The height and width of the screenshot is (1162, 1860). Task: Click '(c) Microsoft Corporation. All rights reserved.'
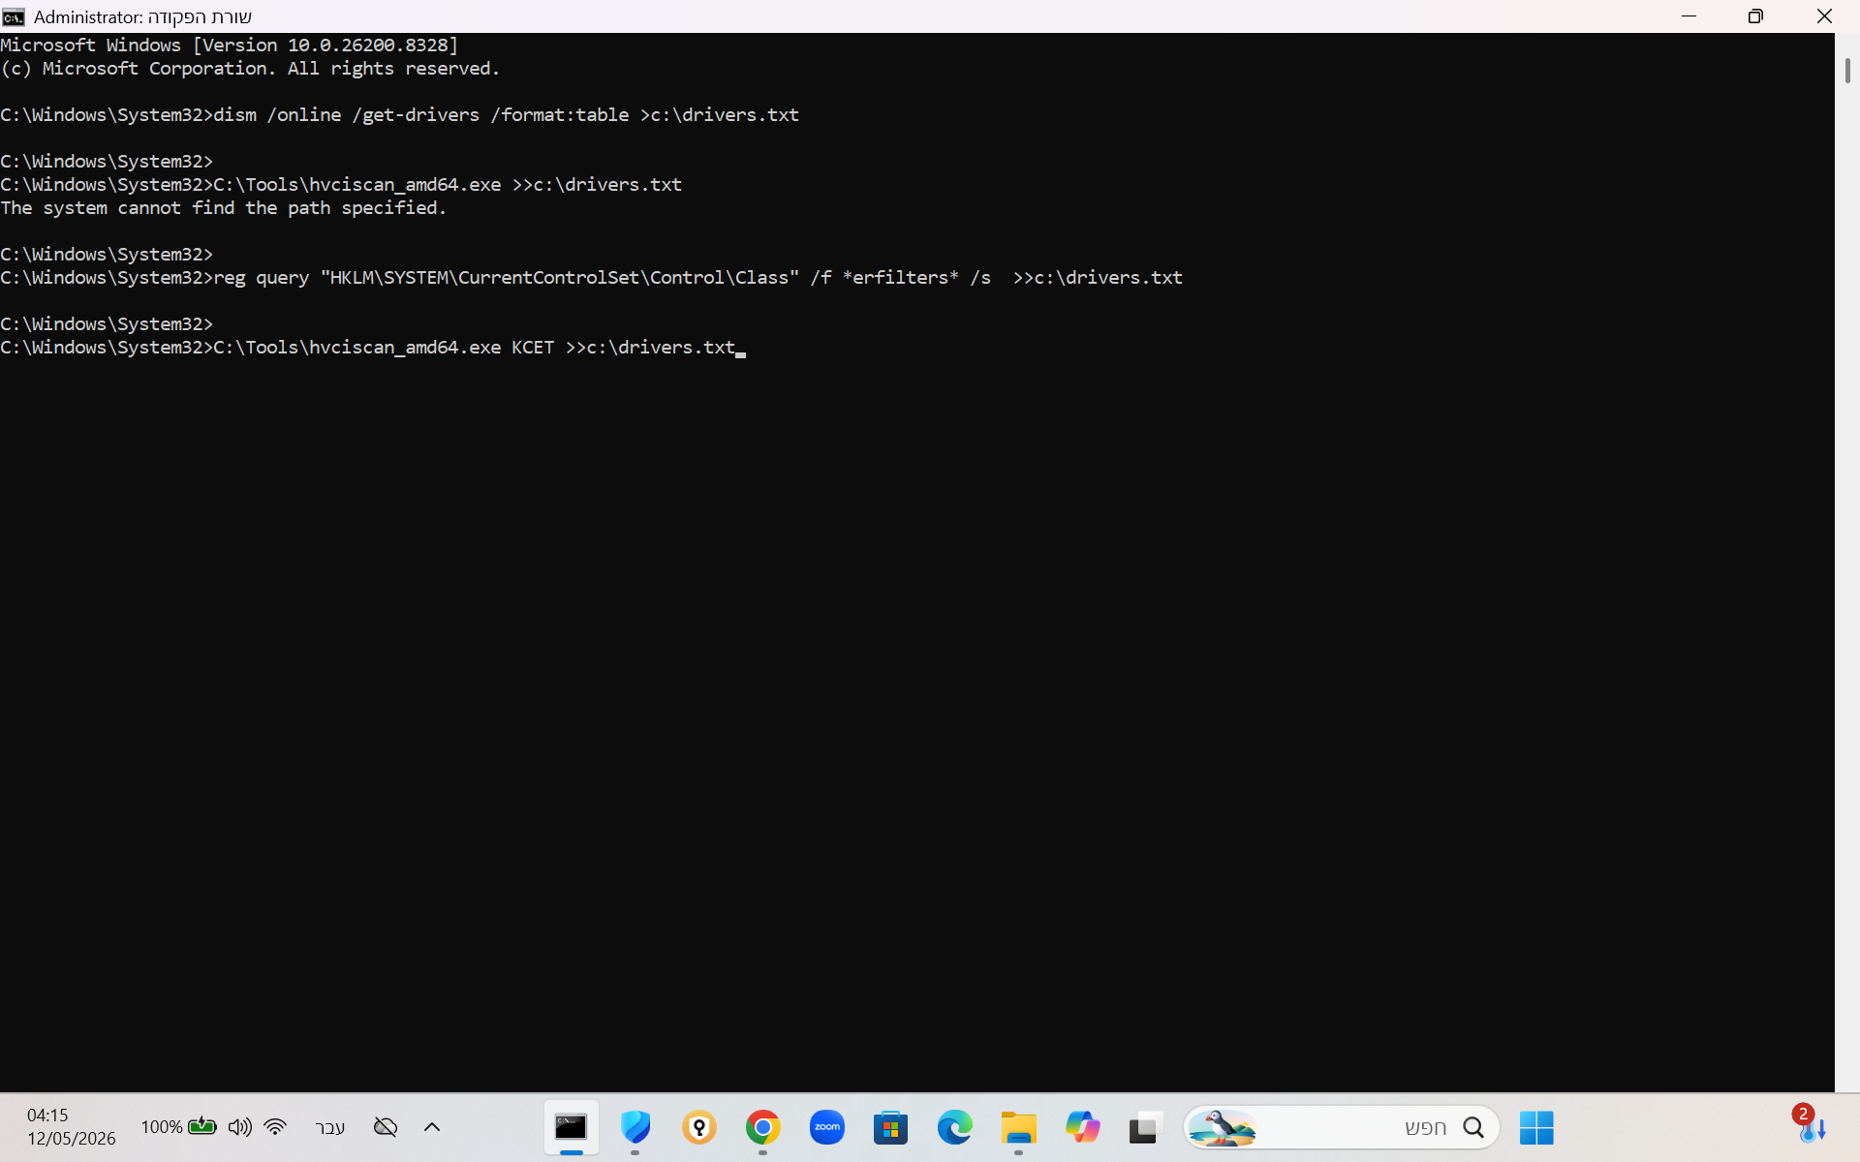[250, 69]
